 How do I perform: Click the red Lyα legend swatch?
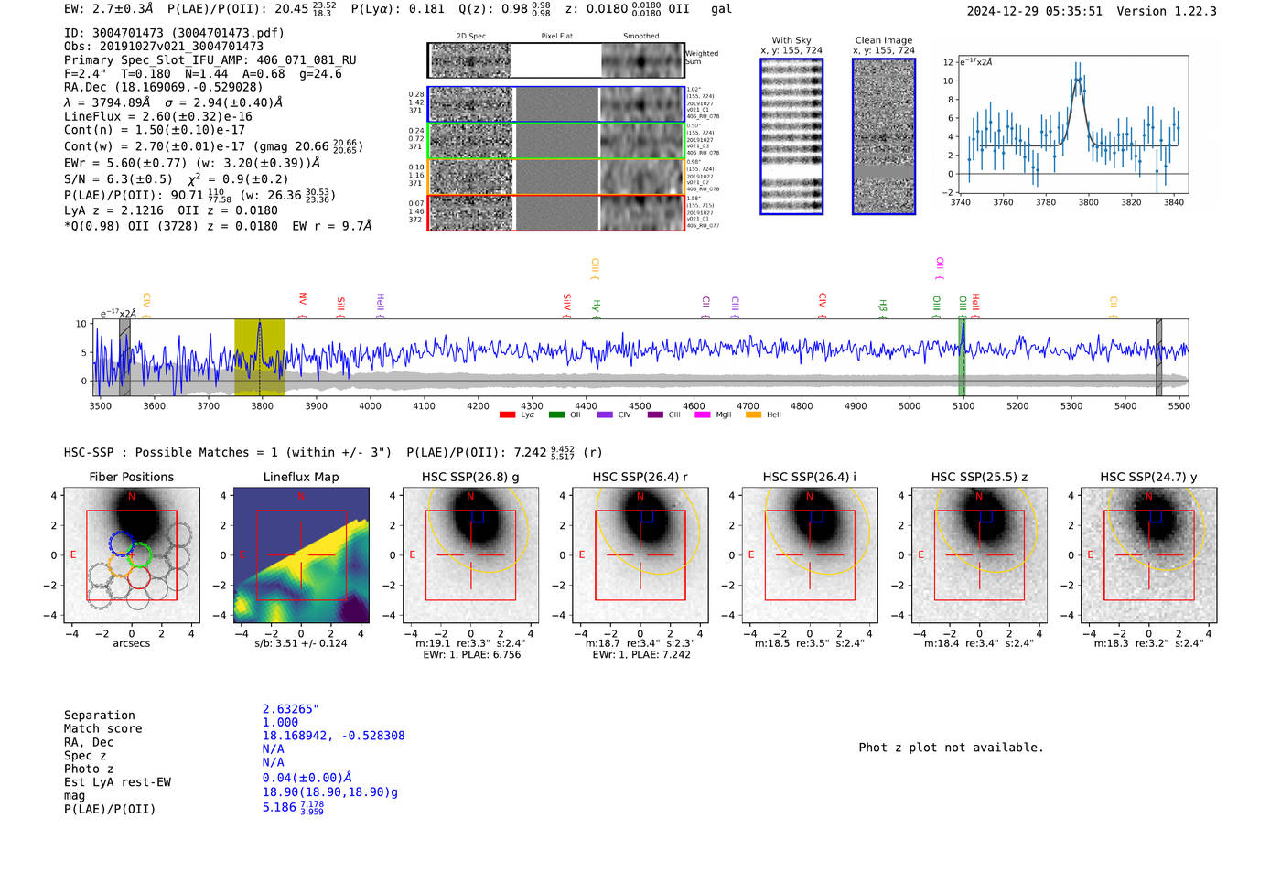[507, 414]
